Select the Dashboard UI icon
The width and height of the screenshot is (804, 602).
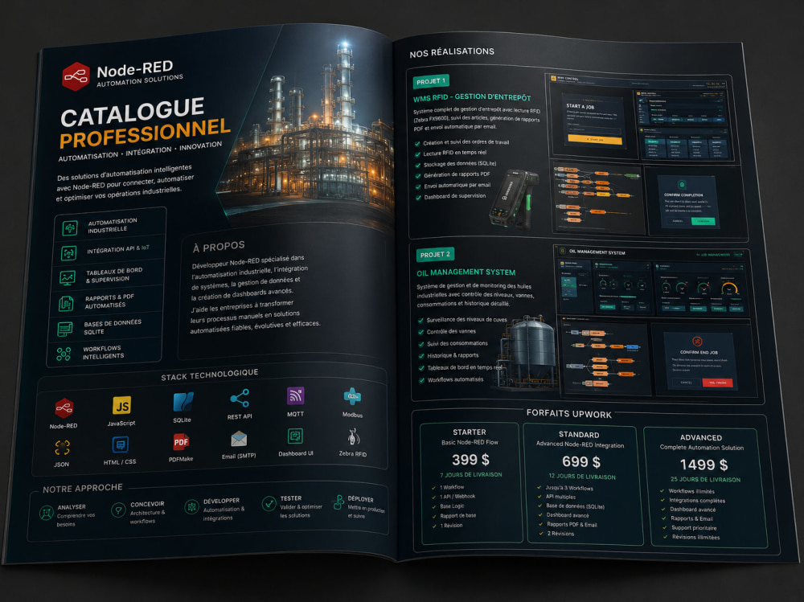coord(295,436)
